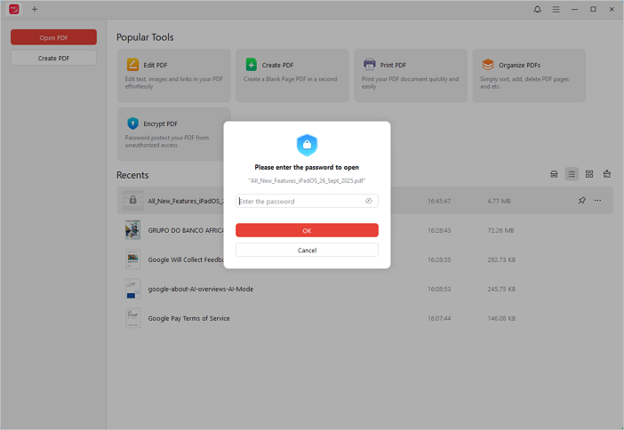Open more options for All_New_Features_iPadOS row
Viewport: 624px width, 430px height.
[x=597, y=201]
